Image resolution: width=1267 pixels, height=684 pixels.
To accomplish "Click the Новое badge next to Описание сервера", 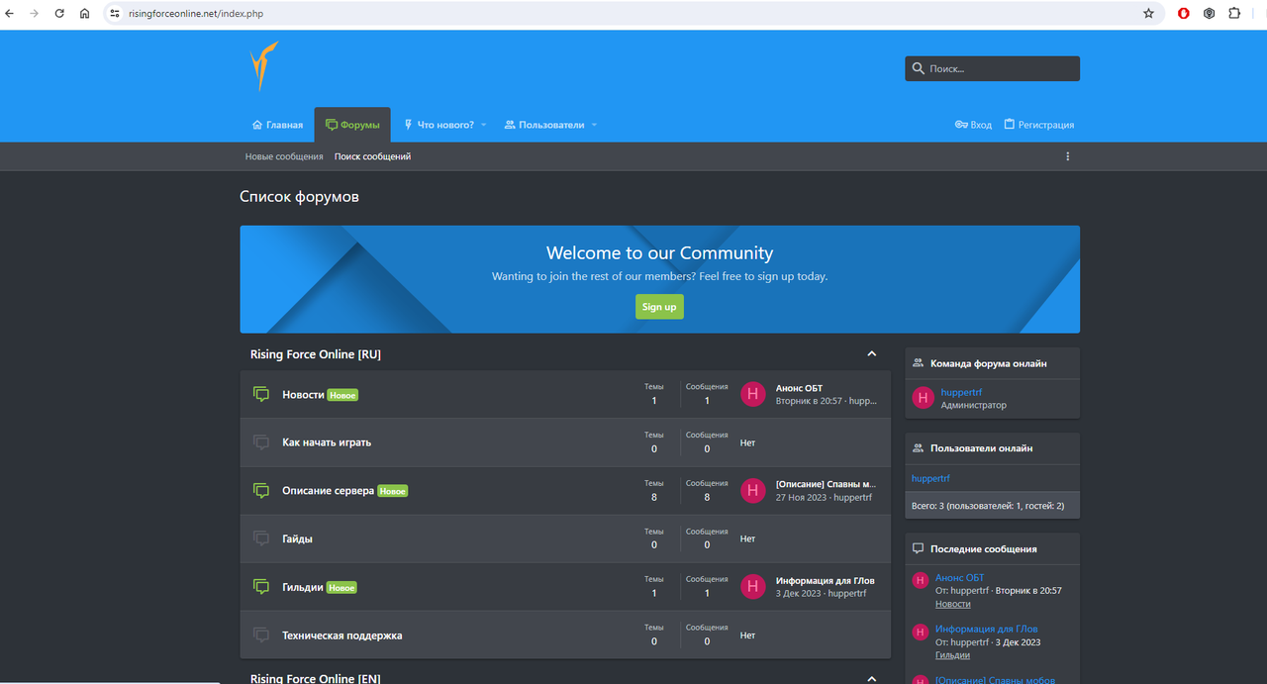I will tap(392, 491).
